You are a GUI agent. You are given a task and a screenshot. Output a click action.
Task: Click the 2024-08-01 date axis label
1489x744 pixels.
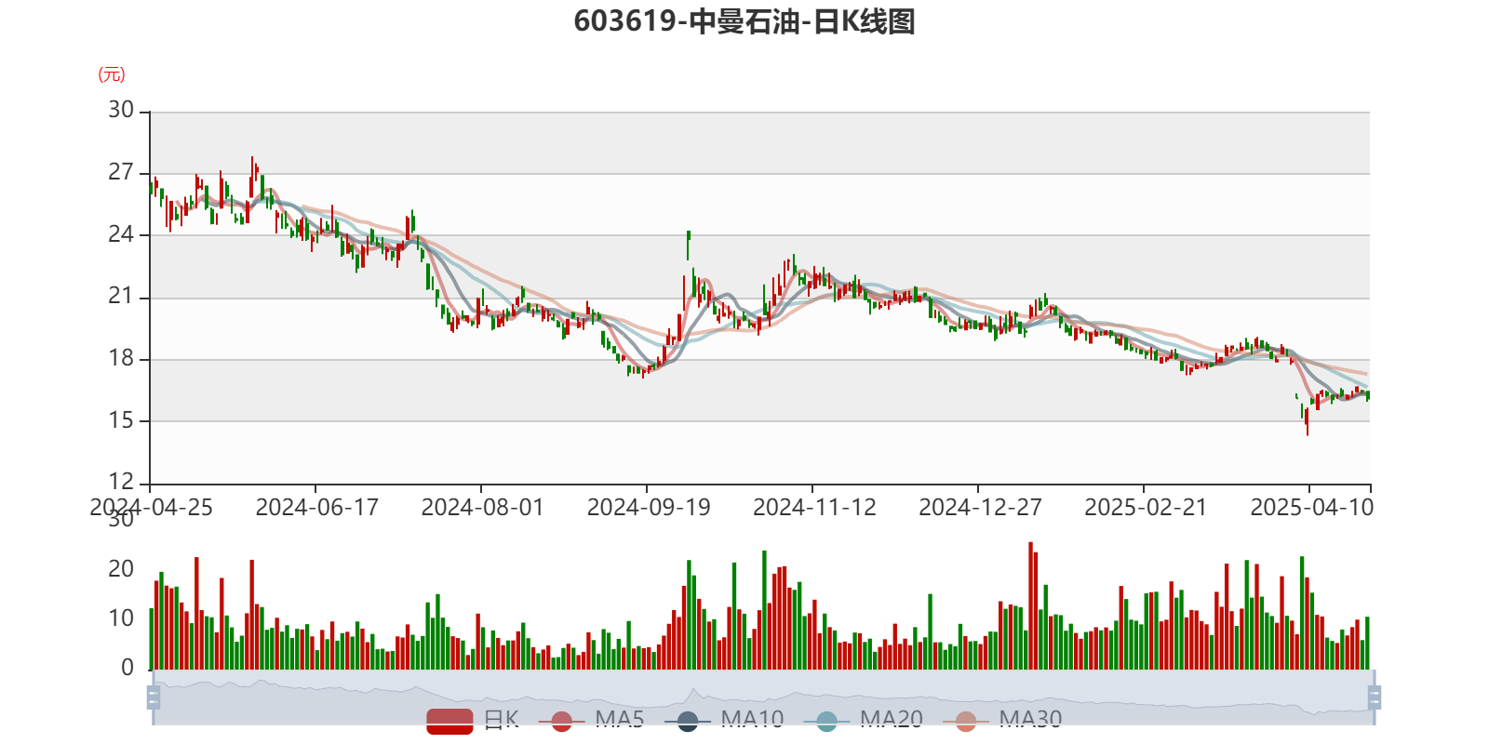click(482, 508)
